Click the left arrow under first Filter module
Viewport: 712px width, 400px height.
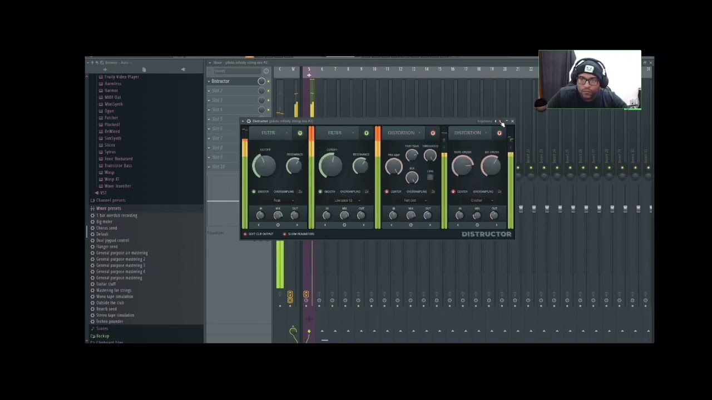(259, 225)
